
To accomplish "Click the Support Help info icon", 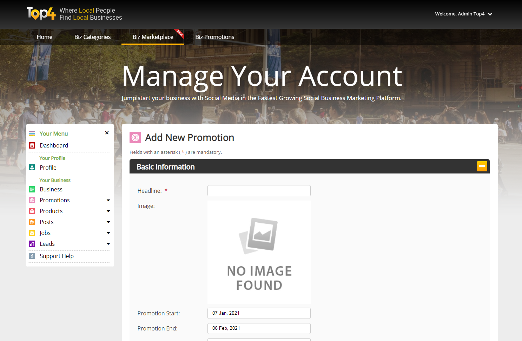I will tap(32, 256).
